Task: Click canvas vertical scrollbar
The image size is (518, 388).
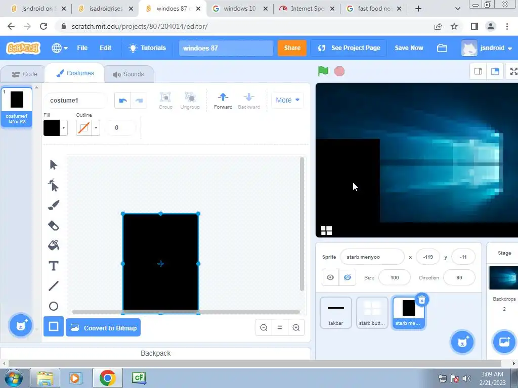Action: [x=301, y=224]
